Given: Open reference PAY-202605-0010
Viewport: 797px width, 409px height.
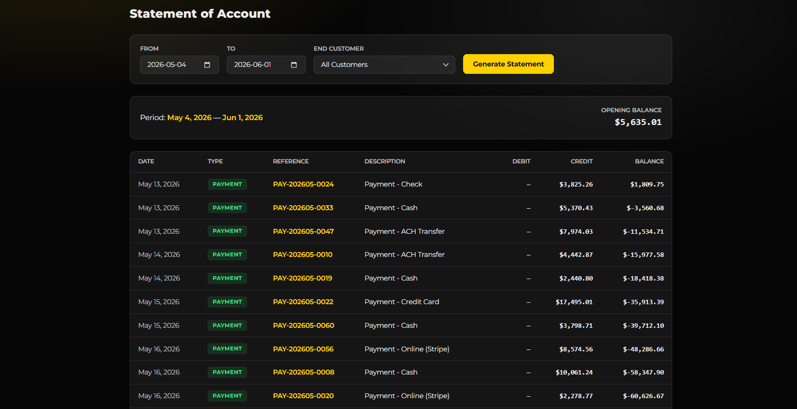Looking at the screenshot, I should coord(302,254).
